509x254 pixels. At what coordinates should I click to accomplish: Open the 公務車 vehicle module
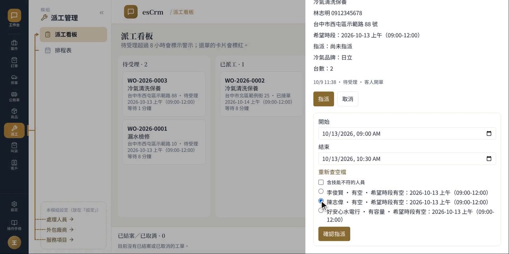(14, 96)
